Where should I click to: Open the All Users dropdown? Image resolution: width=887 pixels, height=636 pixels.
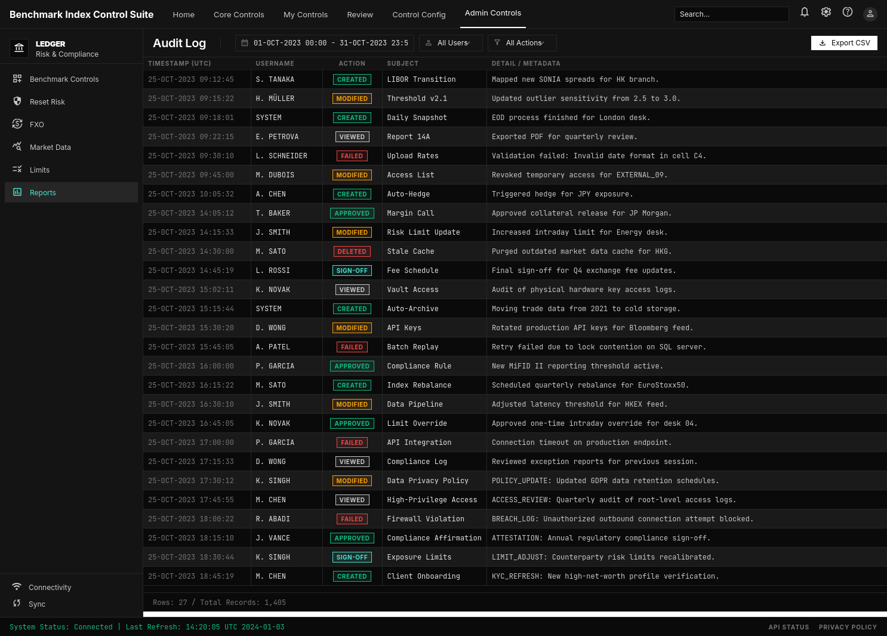451,43
